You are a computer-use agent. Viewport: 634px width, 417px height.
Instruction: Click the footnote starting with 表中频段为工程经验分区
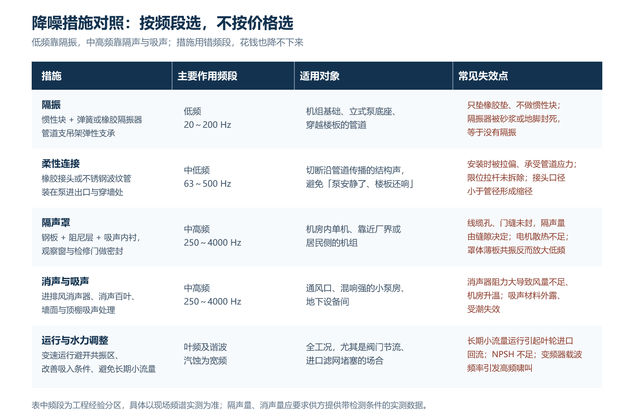point(231,405)
